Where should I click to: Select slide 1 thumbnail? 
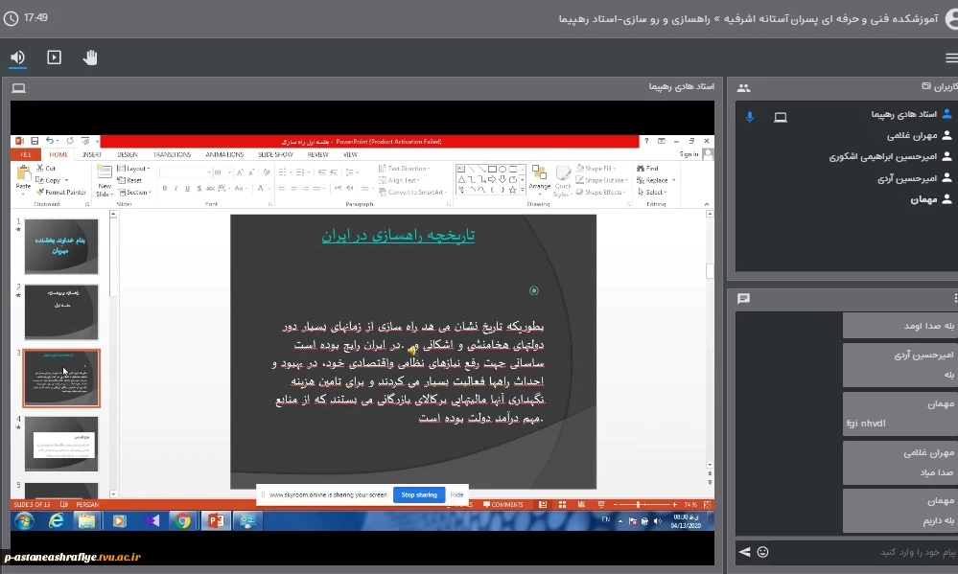coord(61,246)
